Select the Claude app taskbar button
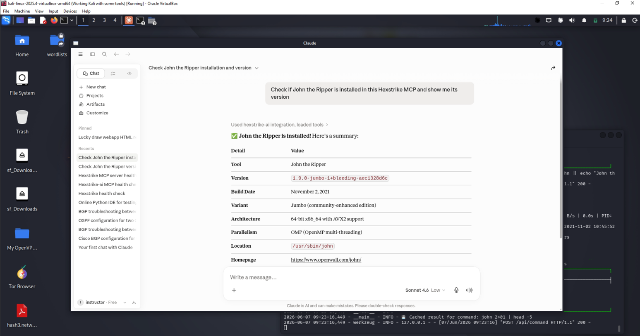The width and height of the screenshot is (640, 336). pos(129,20)
